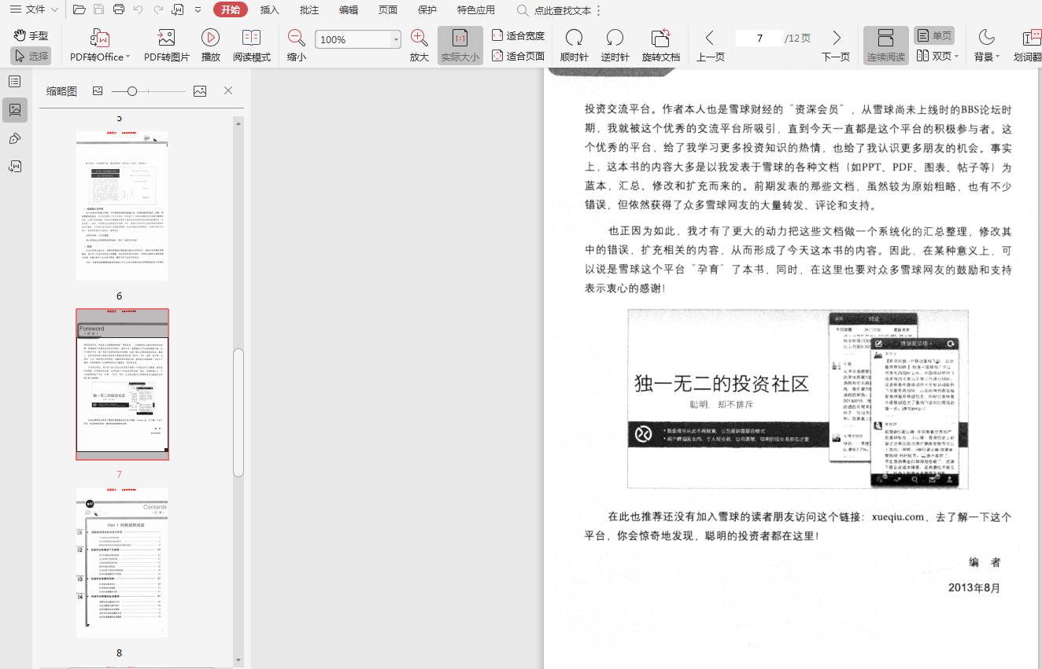This screenshot has width=1042, height=669.
Task: Open the 插入 menu tab
Action: (x=270, y=10)
